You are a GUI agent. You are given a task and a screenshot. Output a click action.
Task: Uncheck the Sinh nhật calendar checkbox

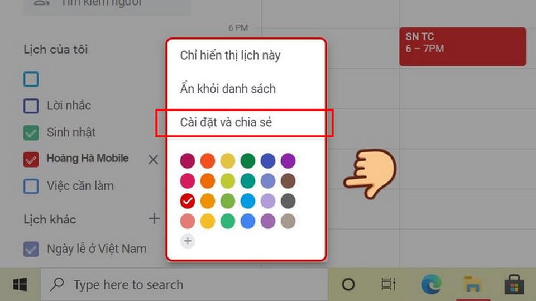tap(31, 133)
